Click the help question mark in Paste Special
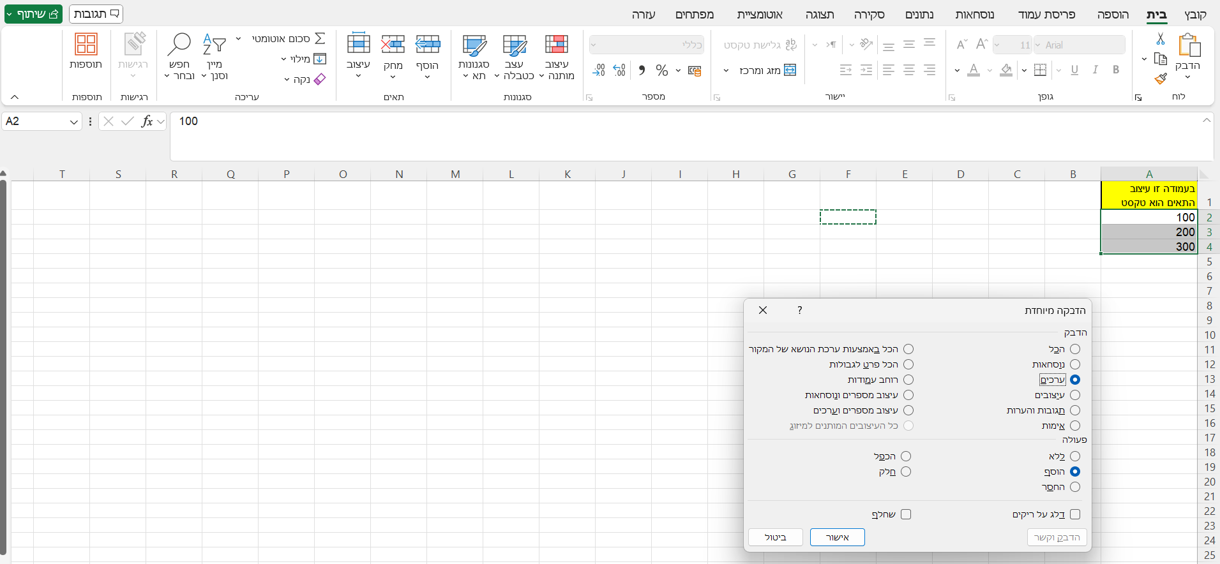 (799, 310)
